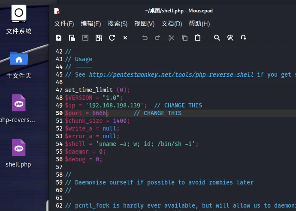This screenshot has height=211, width=296.
Task: Open the 编辑(E) menu
Action: click(x=91, y=24)
